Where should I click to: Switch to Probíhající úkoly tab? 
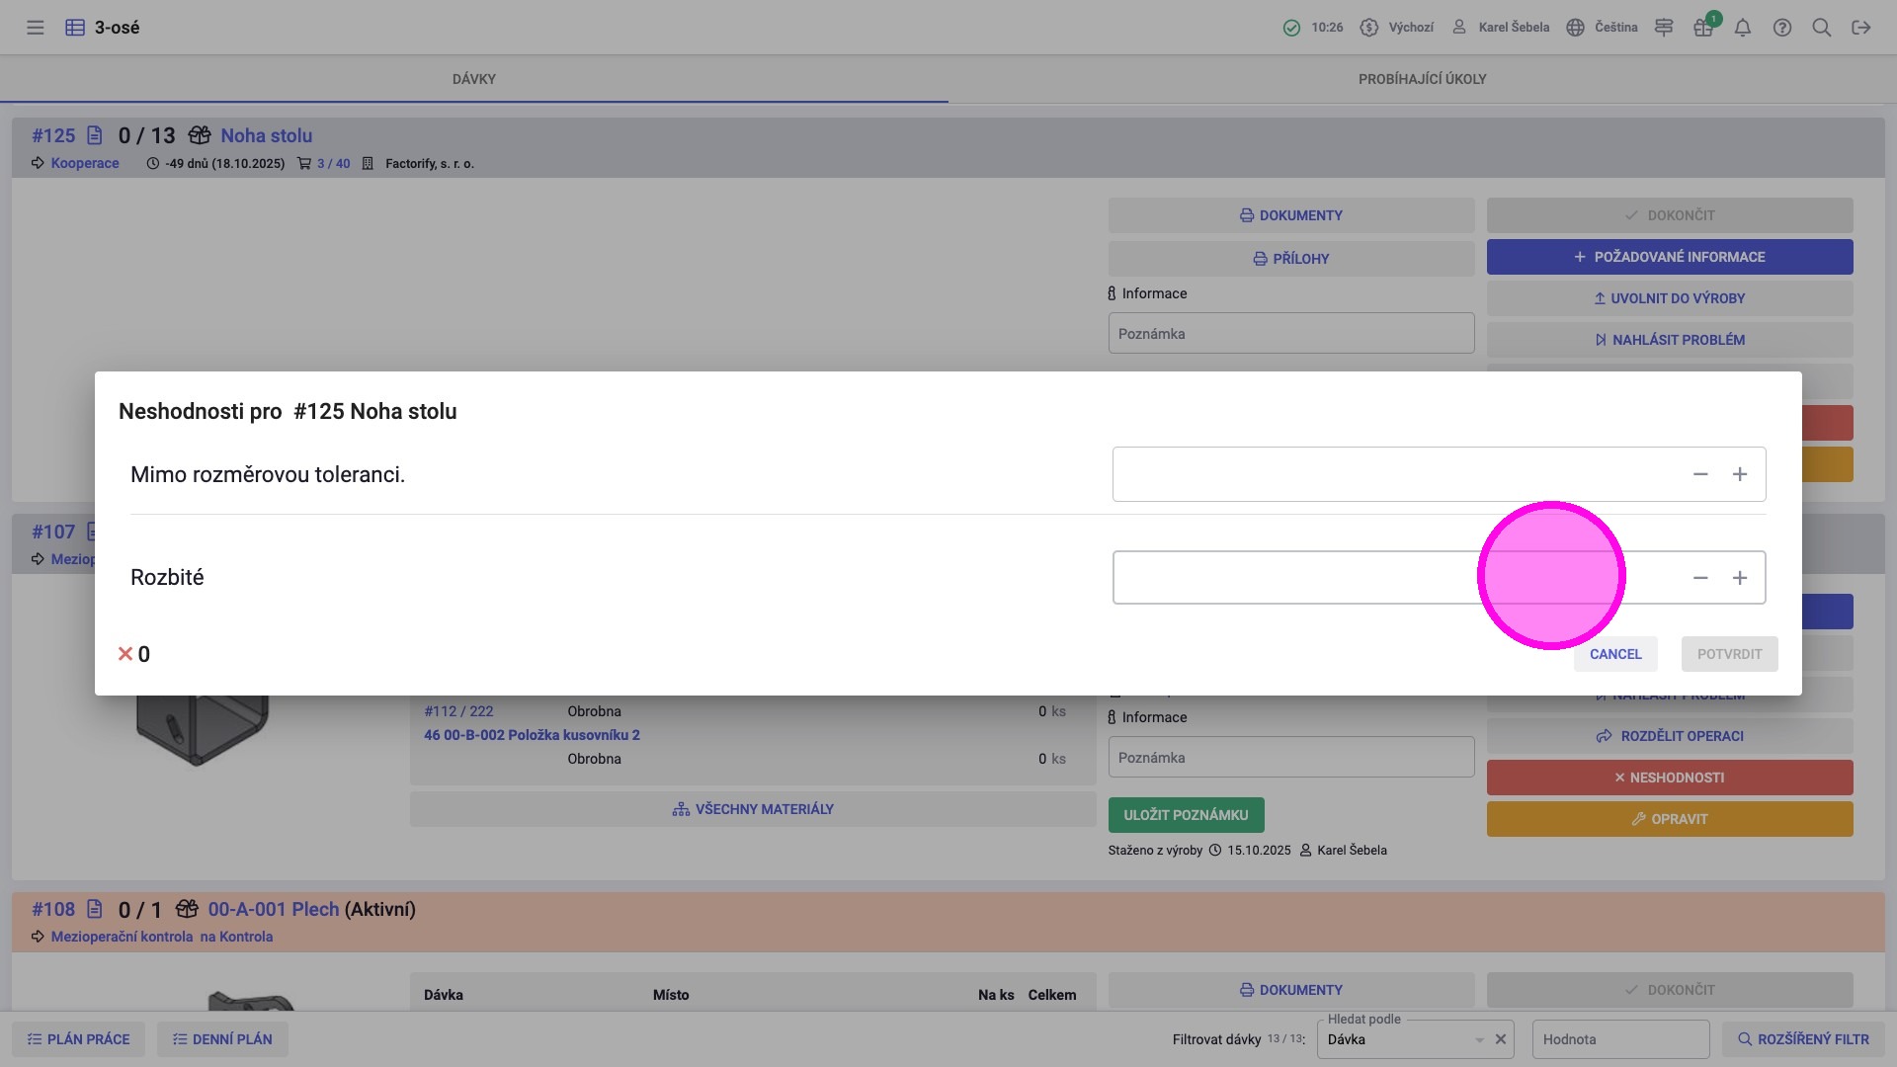tap(1422, 79)
